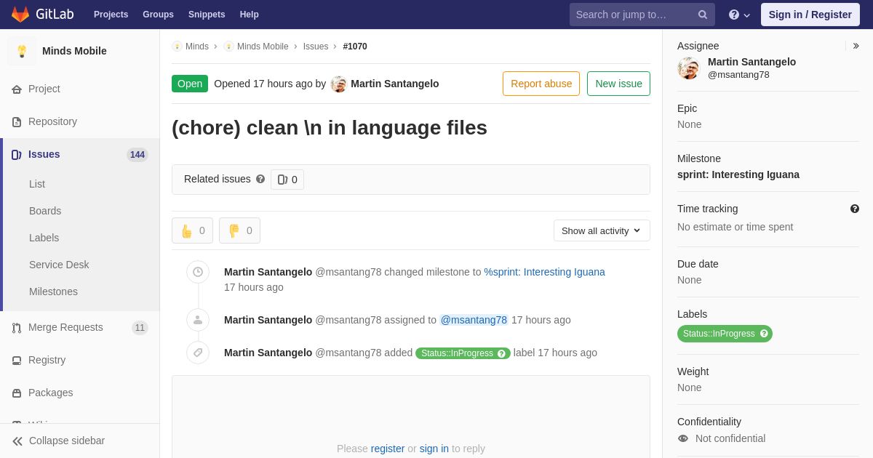Open the Boards submenu item
The width and height of the screenshot is (873, 458).
click(x=45, y=211)
